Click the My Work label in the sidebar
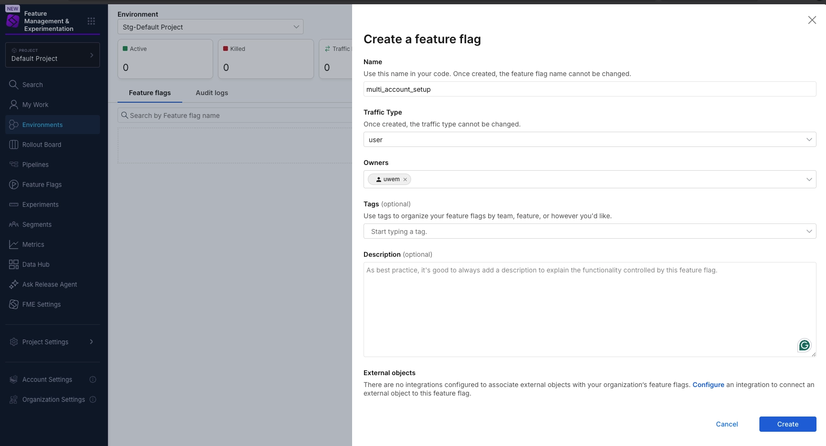 [x=35, y=105]
